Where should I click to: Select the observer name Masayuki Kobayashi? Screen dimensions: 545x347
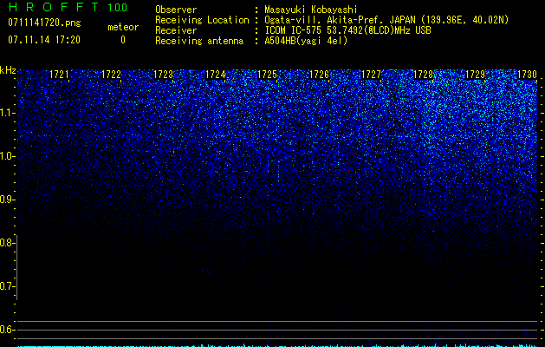(x=311, y=10)
